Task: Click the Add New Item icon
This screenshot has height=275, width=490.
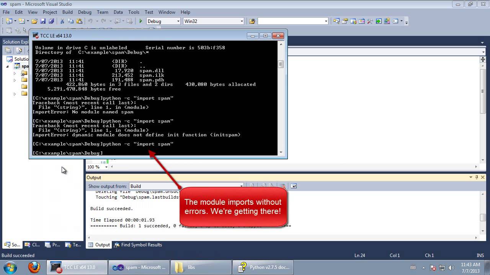Action: [22, 21]
